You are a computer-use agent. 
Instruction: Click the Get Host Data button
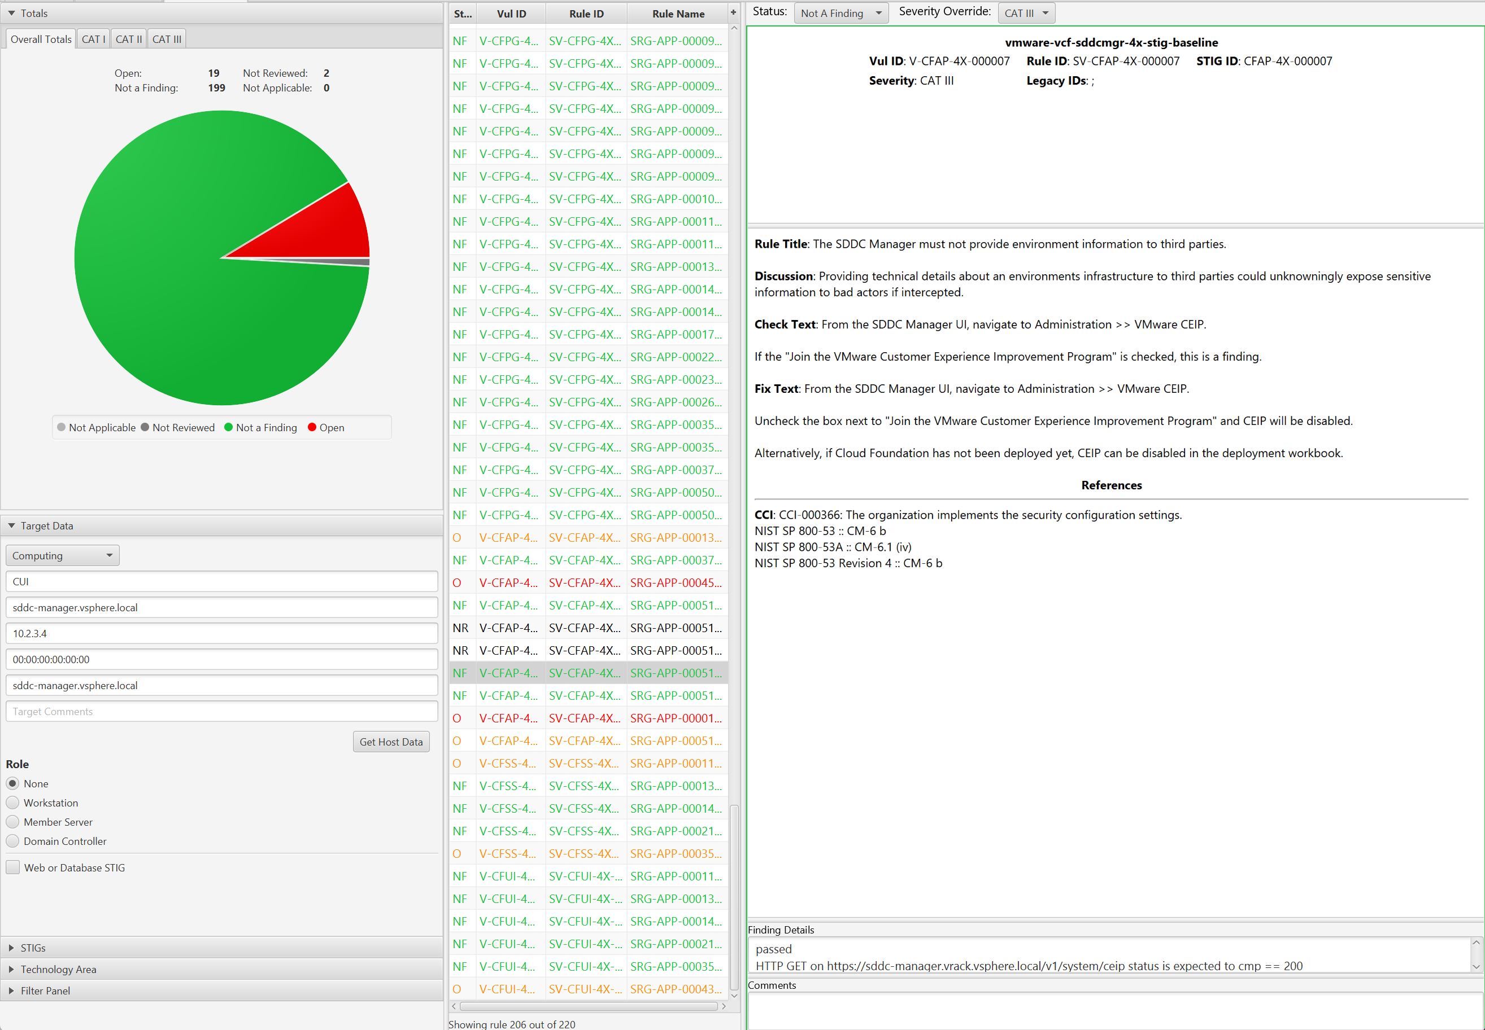coord(391,742)
